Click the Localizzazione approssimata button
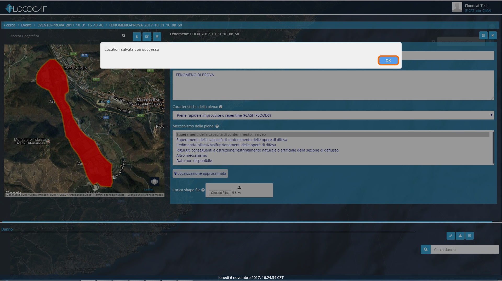 pyautogui.click(x=200, y=173)
